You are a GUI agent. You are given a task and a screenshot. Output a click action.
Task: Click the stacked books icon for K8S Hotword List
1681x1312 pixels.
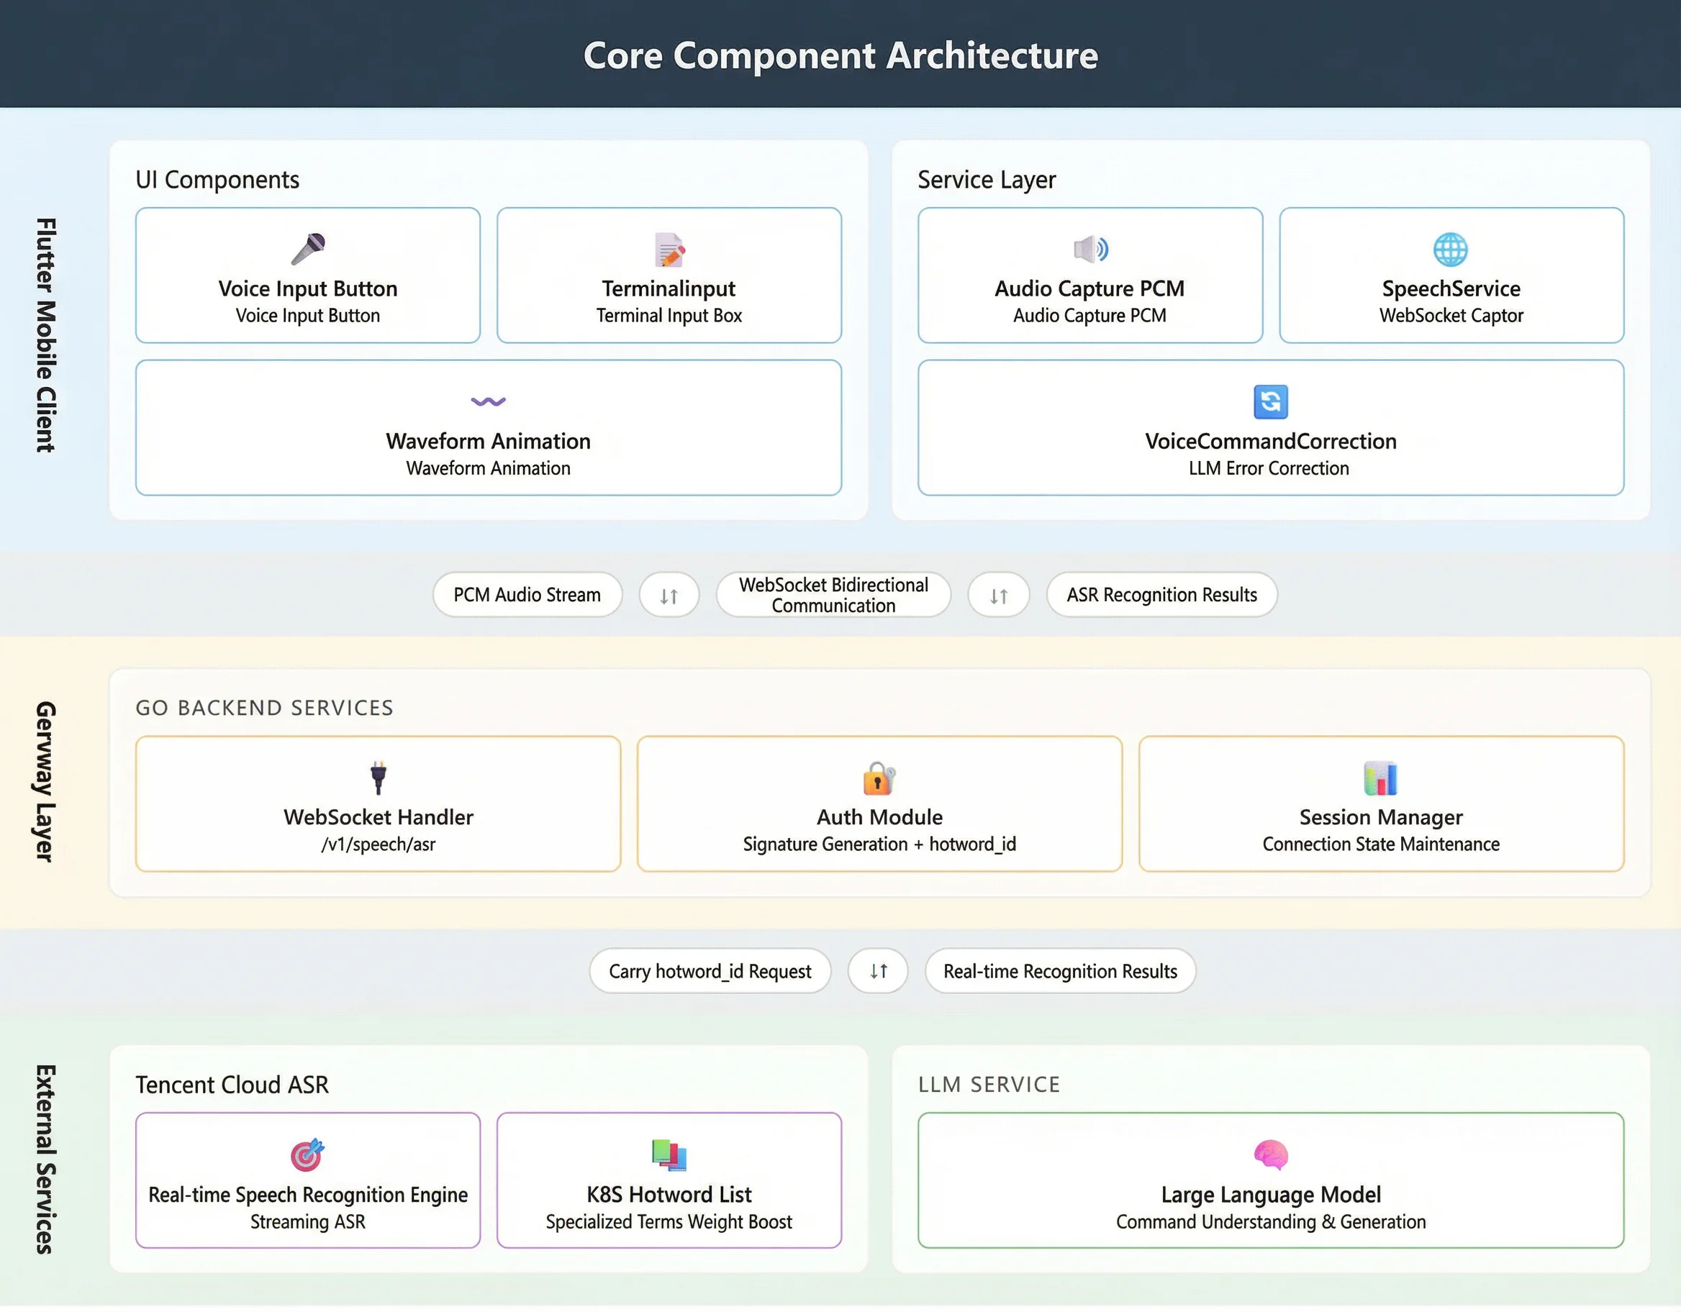669,1154
